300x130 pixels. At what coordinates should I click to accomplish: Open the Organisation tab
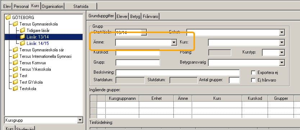click(53, 6)
